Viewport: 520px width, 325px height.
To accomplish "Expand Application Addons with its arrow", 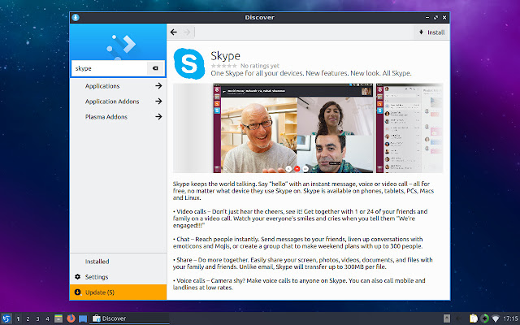I will (159, 101).
